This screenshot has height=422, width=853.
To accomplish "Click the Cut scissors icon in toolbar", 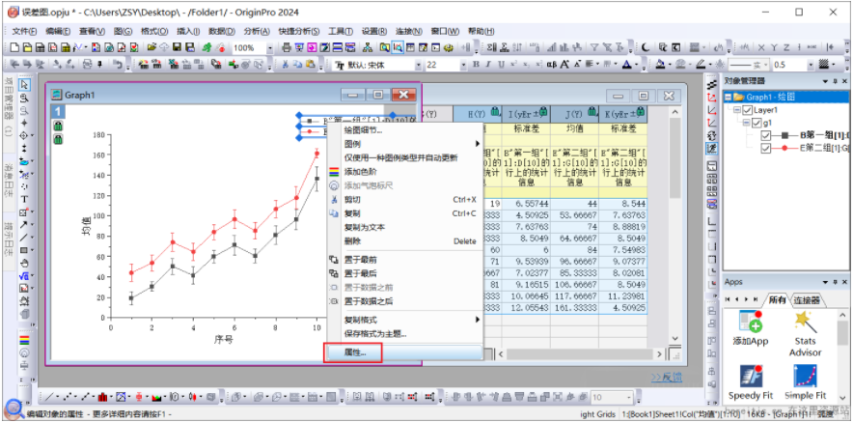I will coord(285,65).
